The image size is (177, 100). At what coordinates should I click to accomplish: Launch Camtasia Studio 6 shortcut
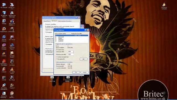tap(12, 54)
